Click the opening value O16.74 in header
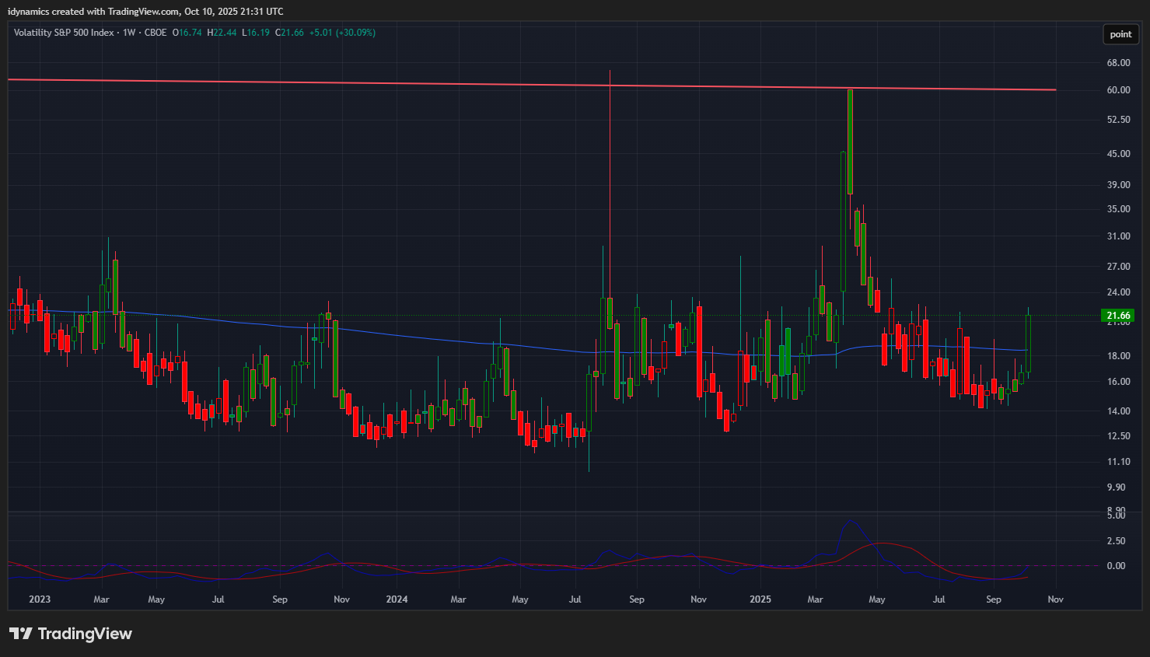Viewport: 1150px width, 657px height. [x=187, y=33]
